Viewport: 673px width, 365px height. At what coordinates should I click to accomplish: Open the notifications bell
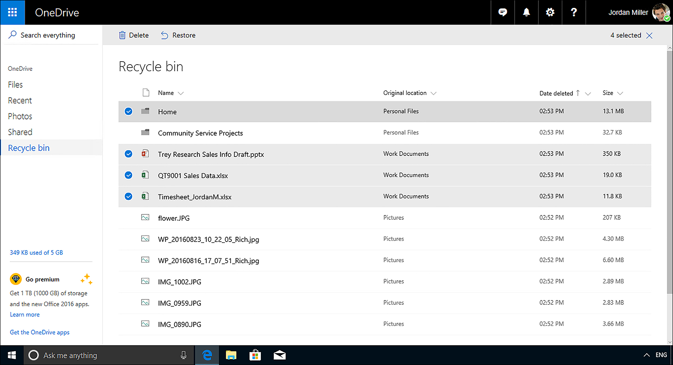(527, 12)
